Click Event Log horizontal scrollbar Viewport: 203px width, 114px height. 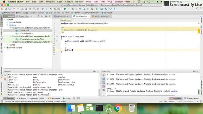tap(141, 96)
